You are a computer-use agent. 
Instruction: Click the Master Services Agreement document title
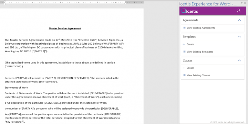(65, 29)
